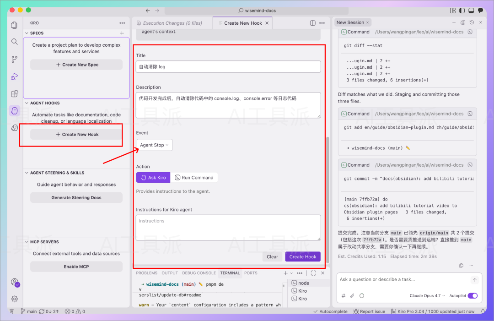Open the Search icon in activity bar
The height and width of the screenshot is (321, 494).
15,42
